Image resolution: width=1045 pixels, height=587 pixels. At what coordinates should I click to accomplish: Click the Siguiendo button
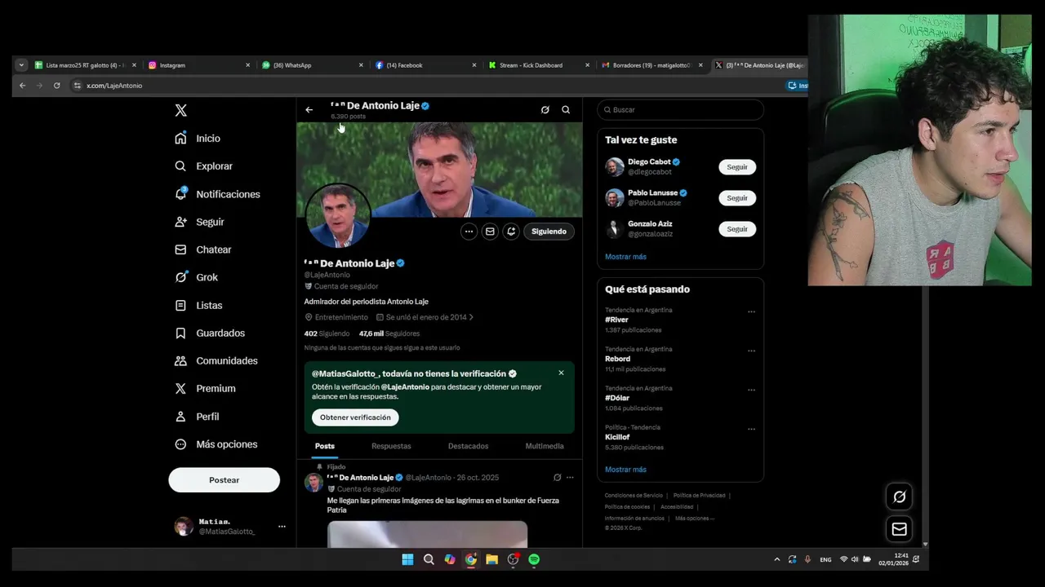[x=549, y=232]
